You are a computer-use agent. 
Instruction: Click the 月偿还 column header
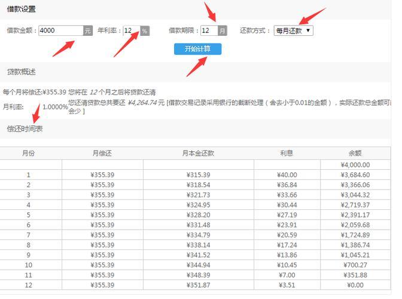102,153
